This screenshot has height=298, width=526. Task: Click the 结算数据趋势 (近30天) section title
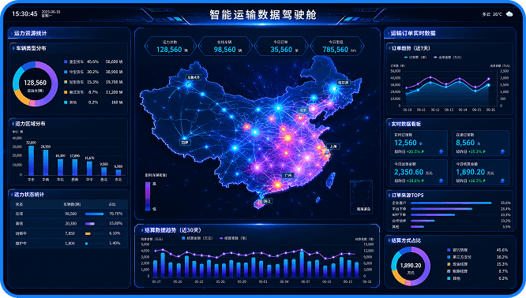(x=173, y=230)
